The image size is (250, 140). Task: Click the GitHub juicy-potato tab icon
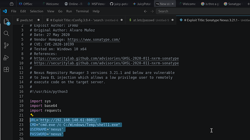point(111,4)
